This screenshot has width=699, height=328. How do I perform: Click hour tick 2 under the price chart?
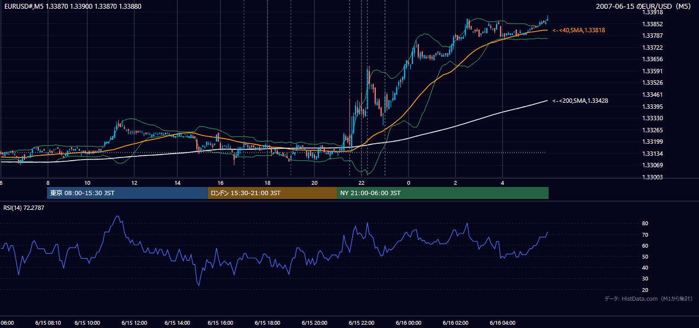[456, 183]
